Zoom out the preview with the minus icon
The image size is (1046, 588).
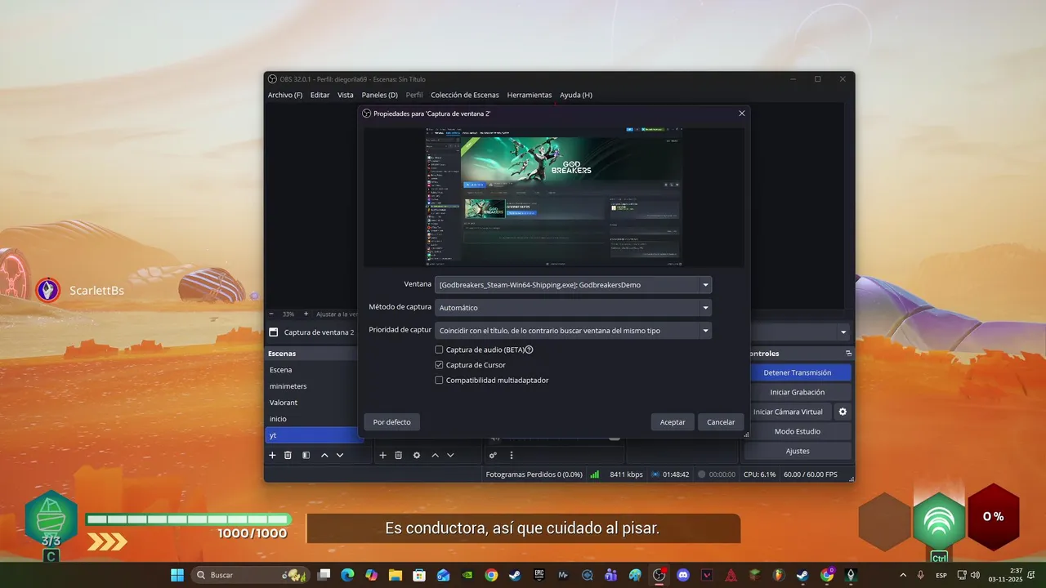tap(271, 314)
